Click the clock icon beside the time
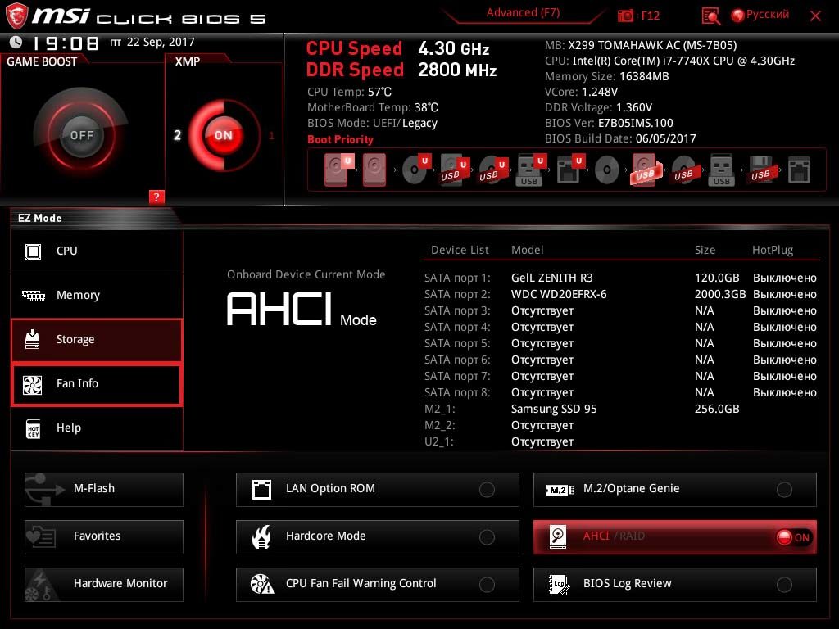Screen dimensions: 839x629 16,42
